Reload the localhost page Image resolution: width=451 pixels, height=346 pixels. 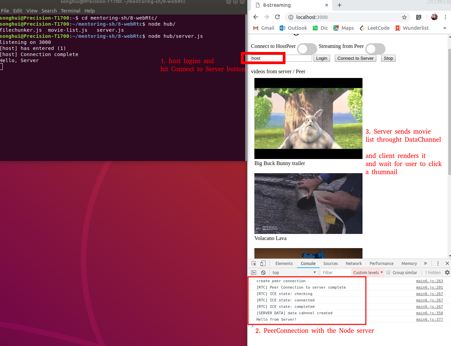277,17
